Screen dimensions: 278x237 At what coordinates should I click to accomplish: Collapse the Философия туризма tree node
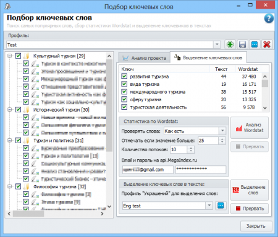pos(9,186)
